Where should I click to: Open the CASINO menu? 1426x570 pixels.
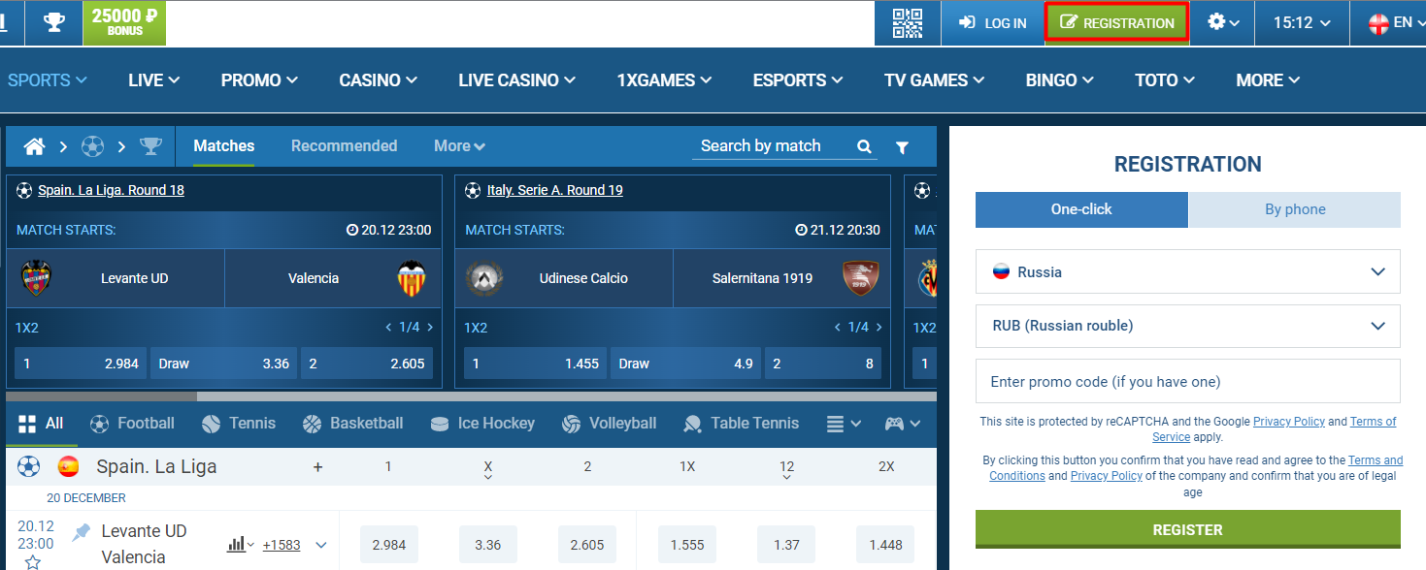[379, 80]
